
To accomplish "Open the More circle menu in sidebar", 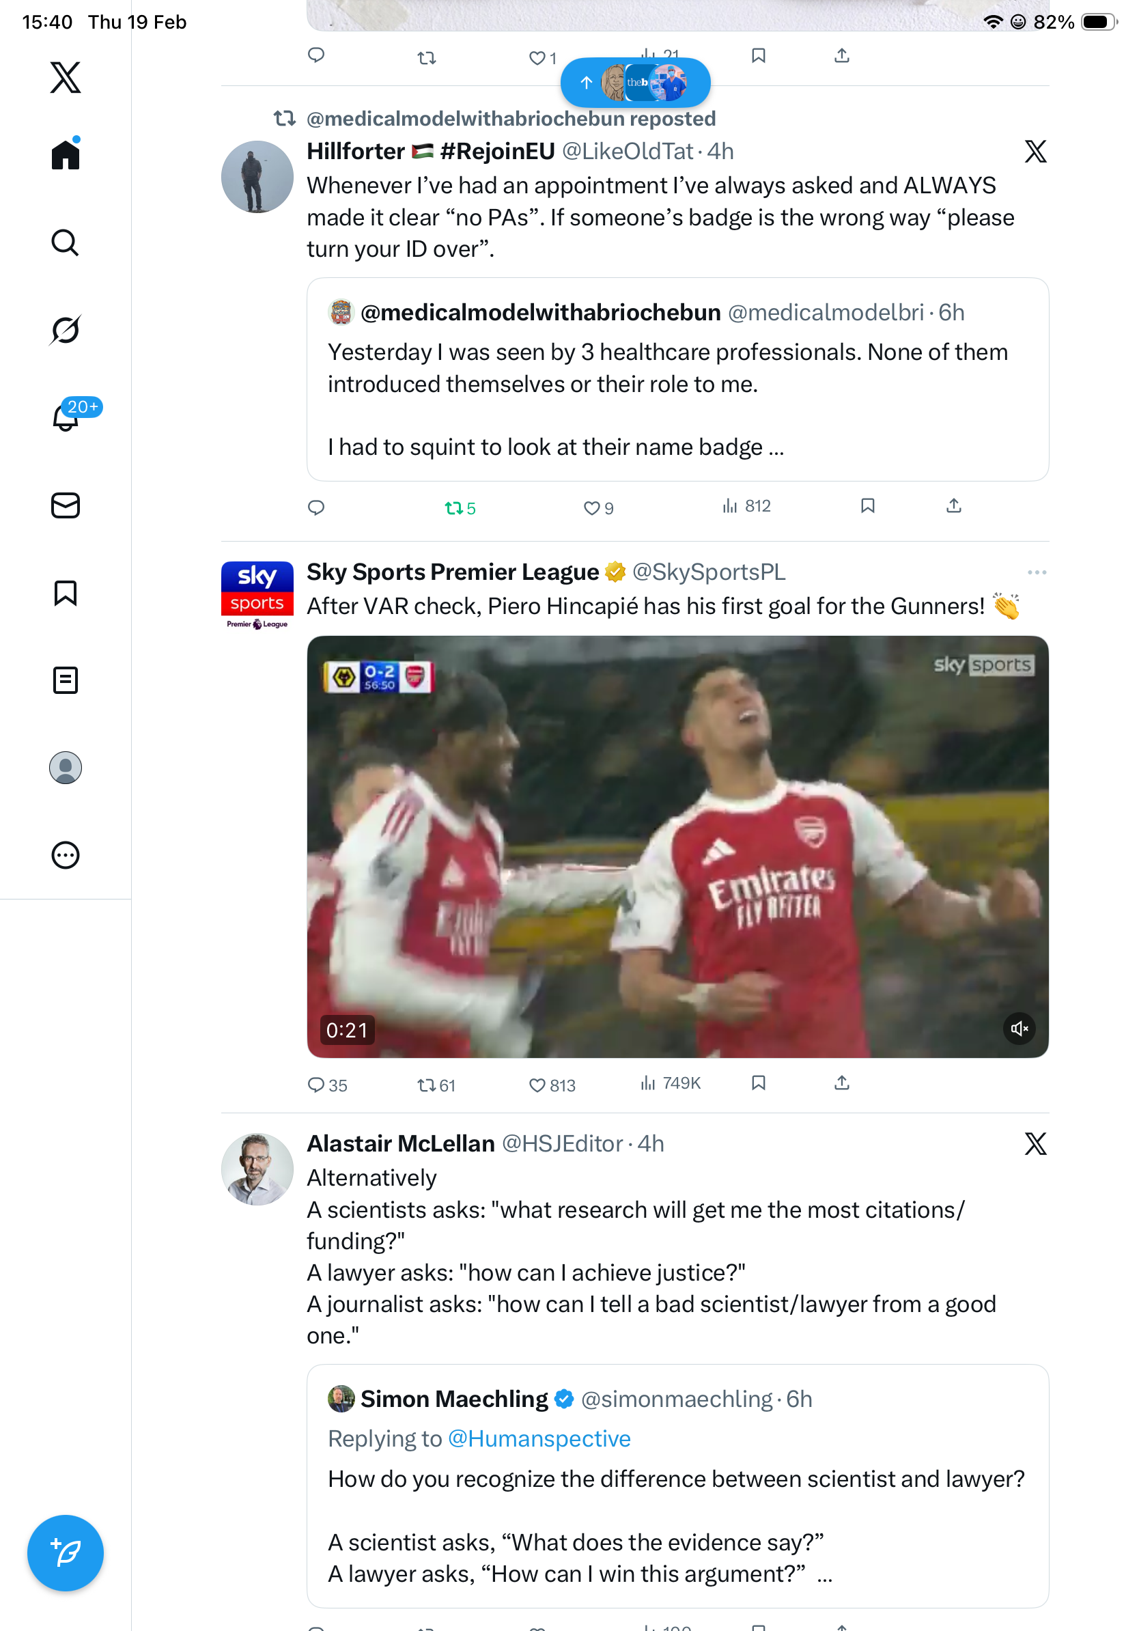I will tap(66, 855).
